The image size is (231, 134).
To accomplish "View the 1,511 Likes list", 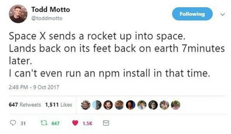I will pos(59,105).
